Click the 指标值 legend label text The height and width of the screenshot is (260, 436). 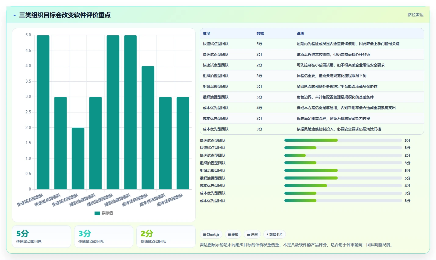coord(107,213)
